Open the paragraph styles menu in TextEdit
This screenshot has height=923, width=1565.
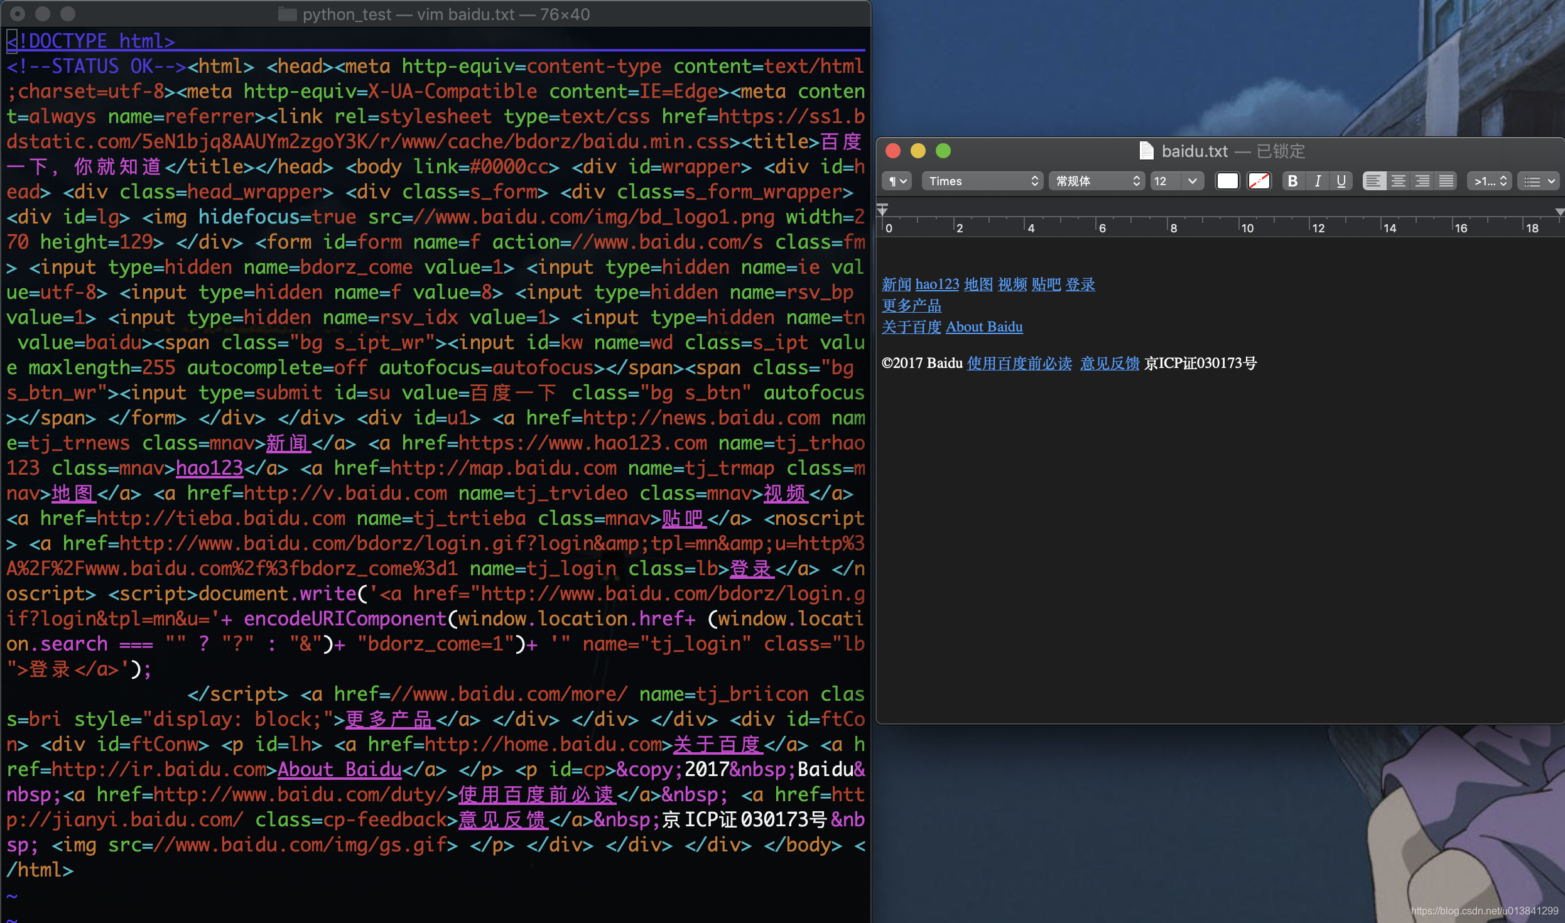(897, 181)
